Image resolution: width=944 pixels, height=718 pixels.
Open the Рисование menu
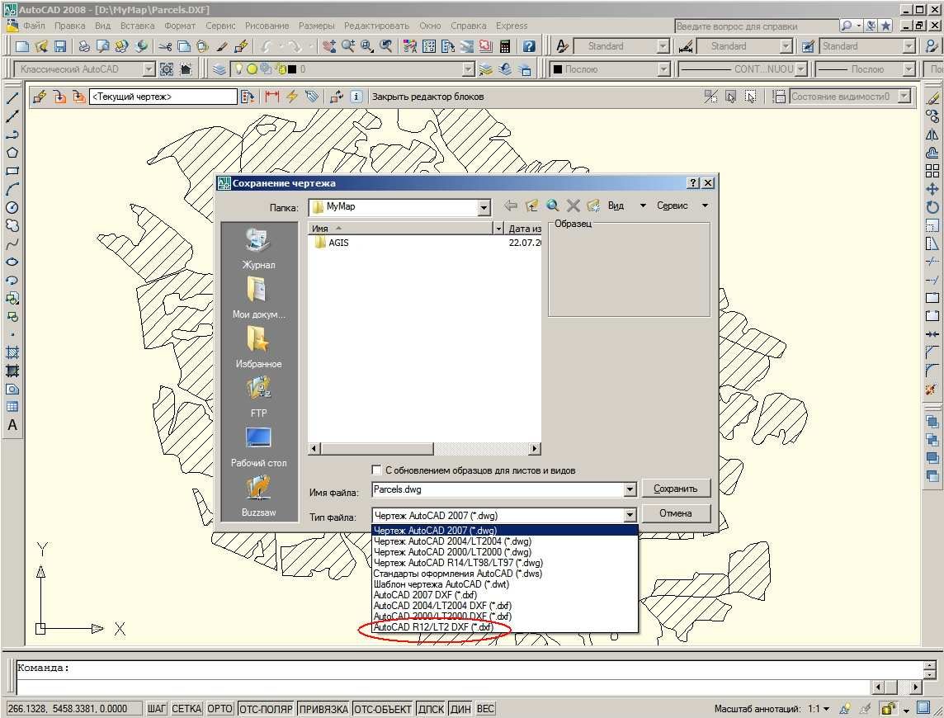(x=267, y=26)
